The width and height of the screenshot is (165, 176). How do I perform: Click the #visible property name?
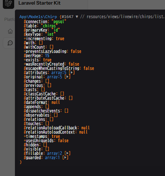click(x=32, y=149)
